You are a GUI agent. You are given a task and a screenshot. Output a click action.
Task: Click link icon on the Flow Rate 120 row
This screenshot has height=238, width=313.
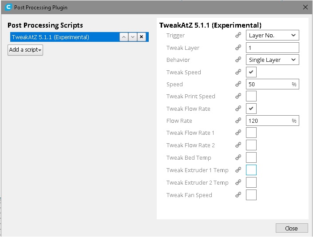238,121
